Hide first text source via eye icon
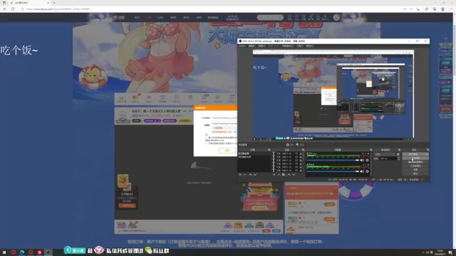This screenshot has width=456, height=256. click(296, 154)
